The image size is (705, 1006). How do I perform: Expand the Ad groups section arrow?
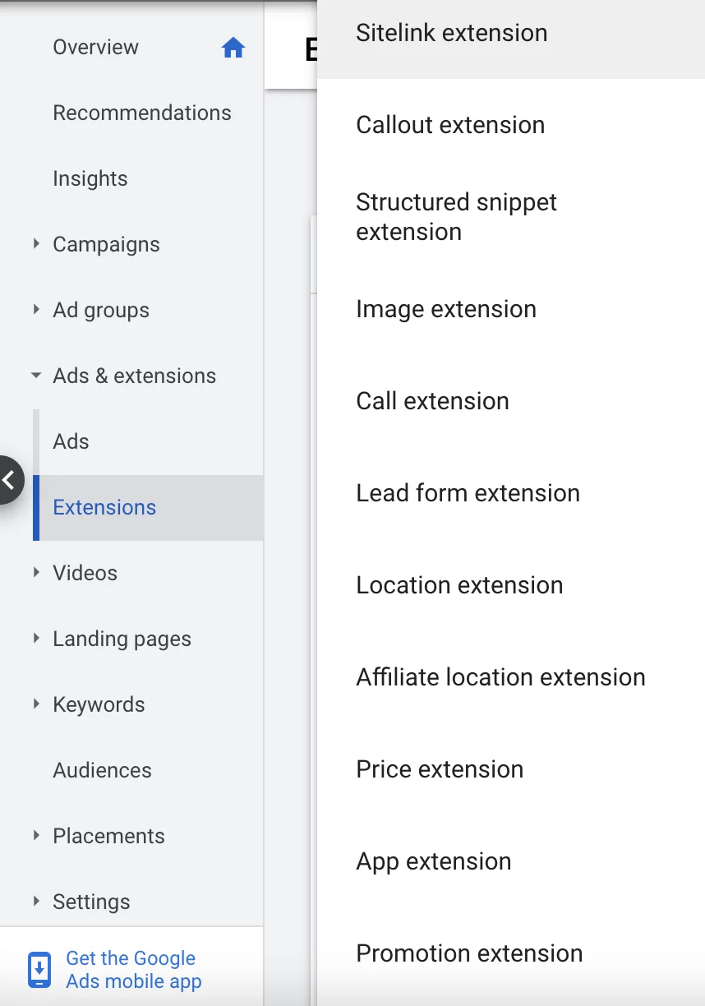click(36, 310)
